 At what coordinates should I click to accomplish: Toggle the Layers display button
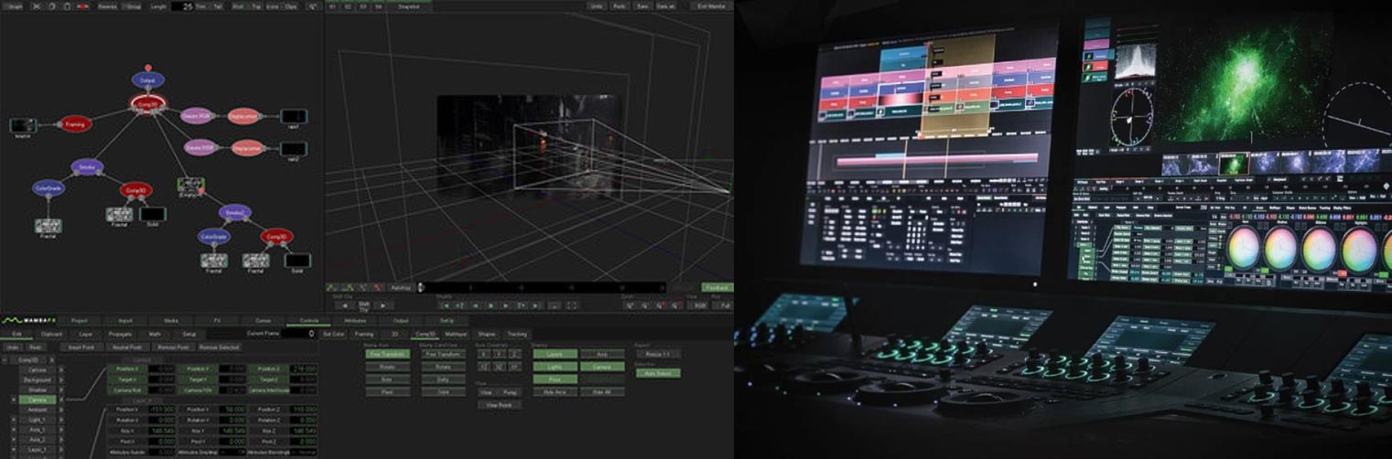555,353
